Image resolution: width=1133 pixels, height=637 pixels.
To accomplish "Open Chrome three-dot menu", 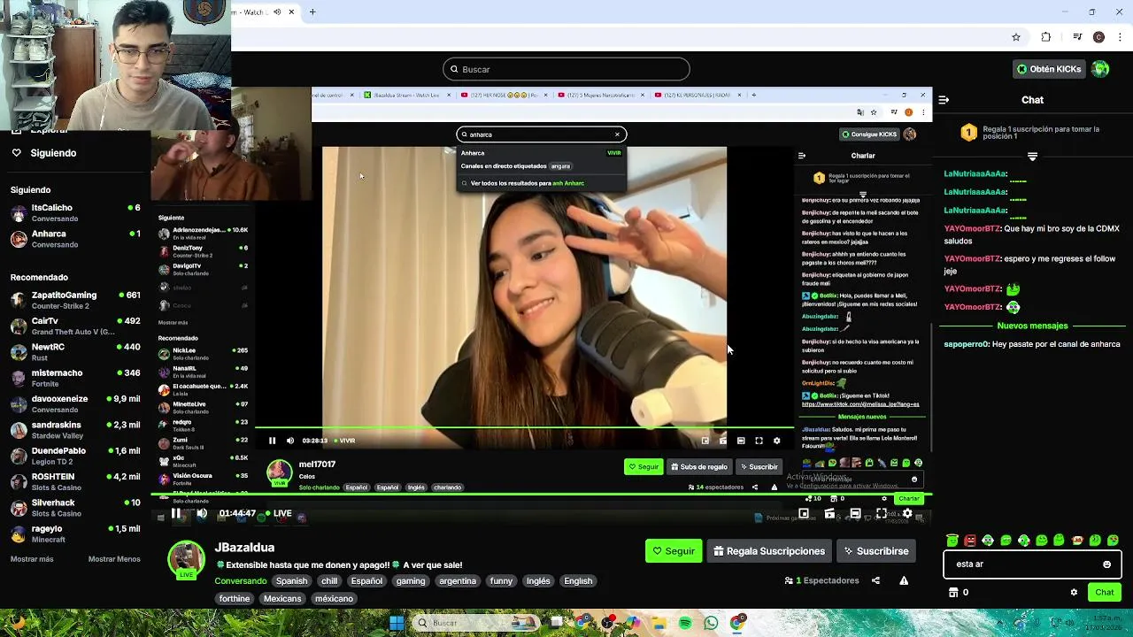I will click(x=1119, y=37).
